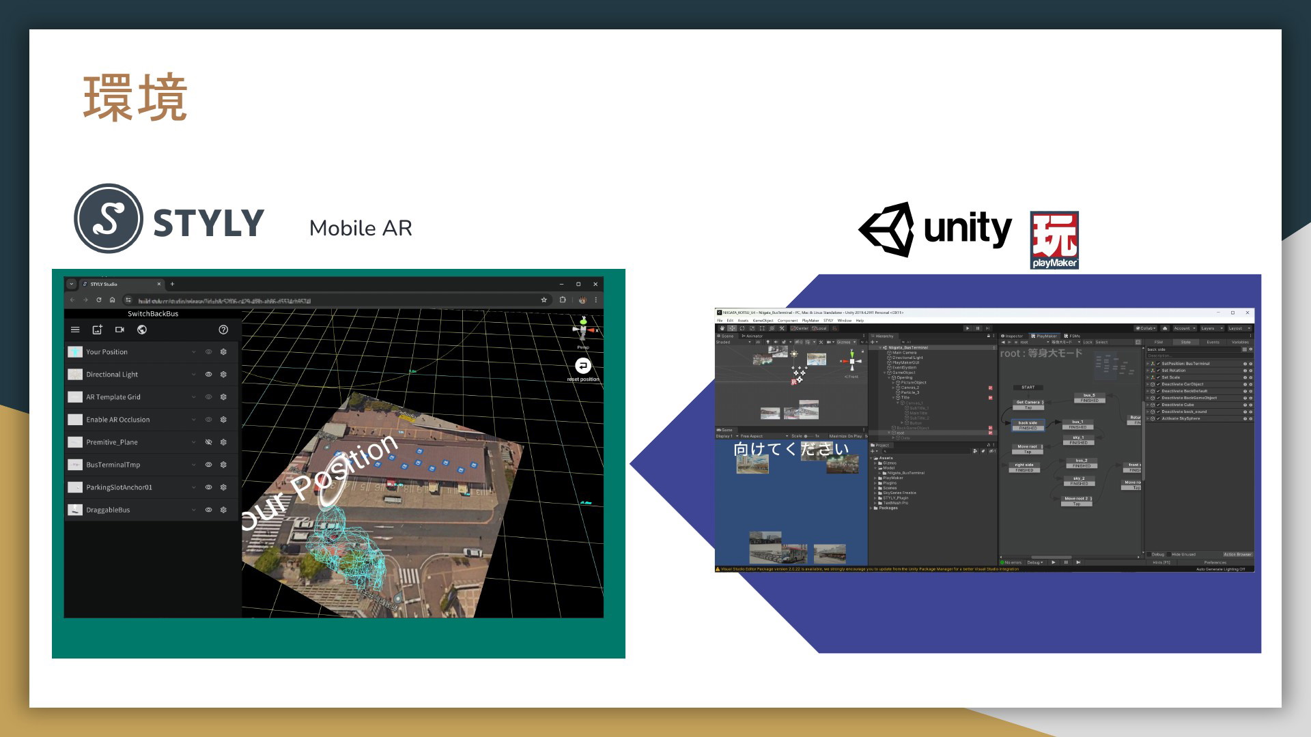Click the browser reload icon
Screen dimensions: 1311x737
coord(99,300)
